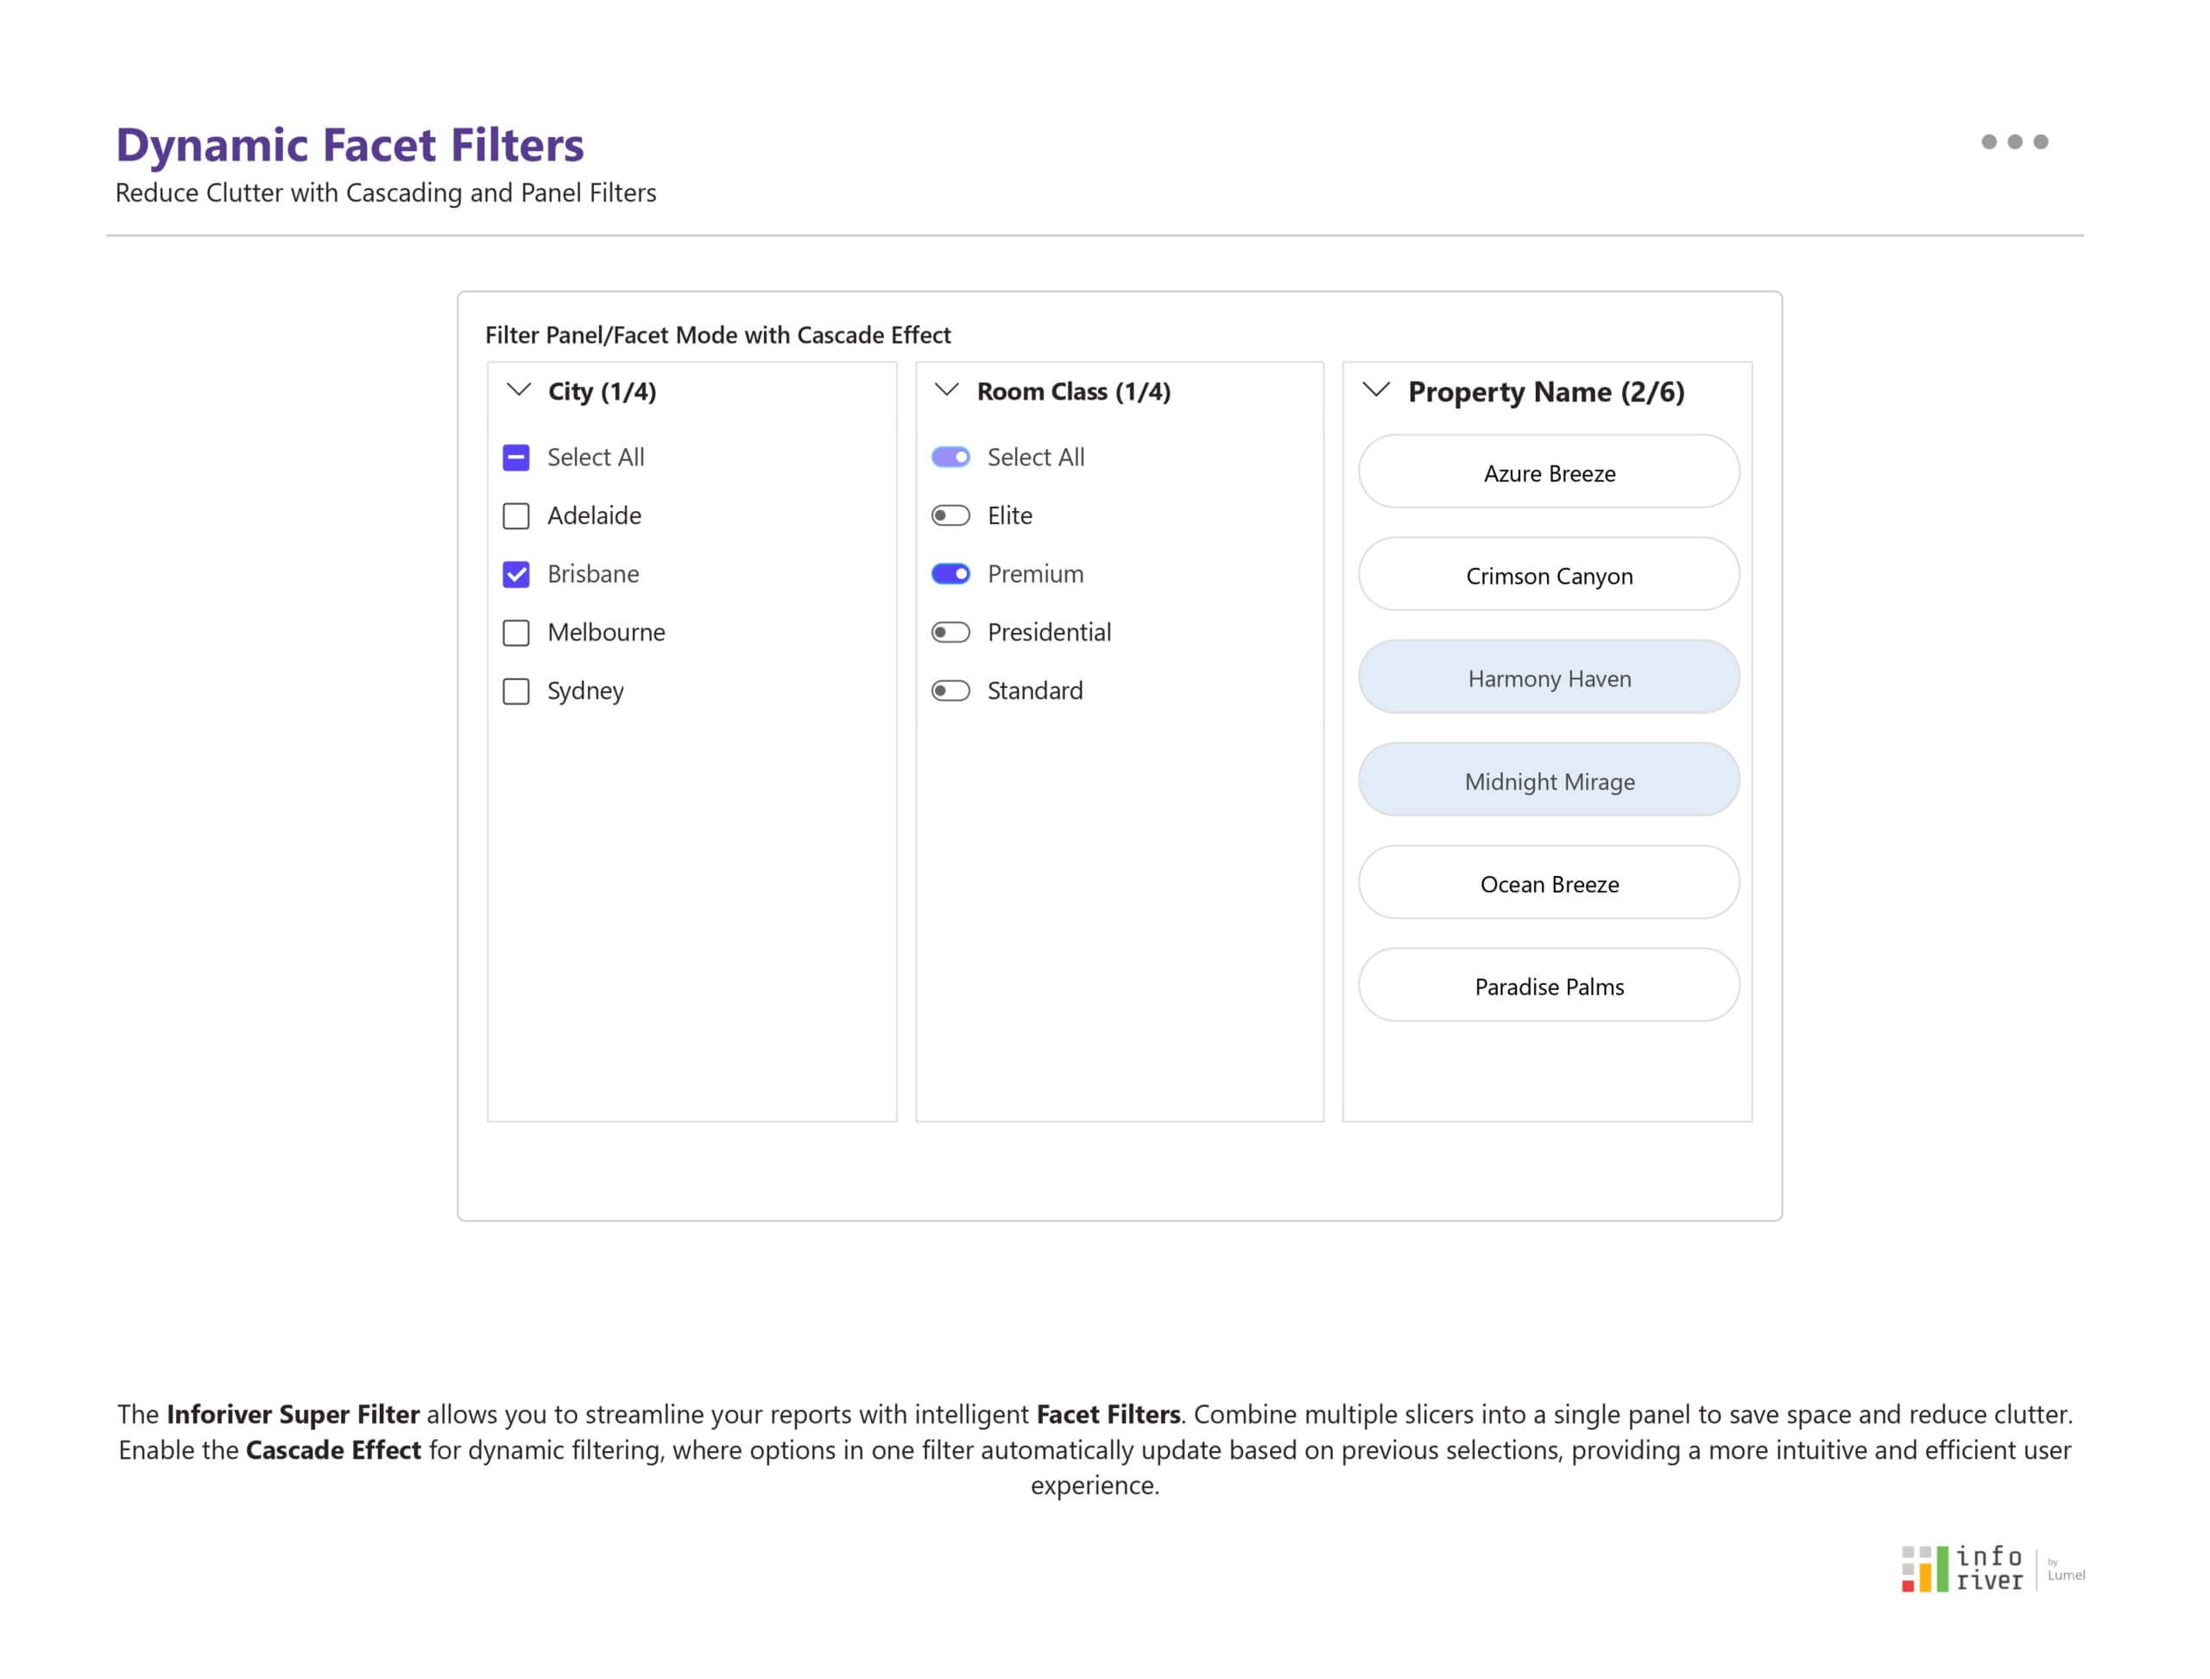Check the Adelaide checkbox
This screenshot has height=1679, width=2210.
click(x=515, y=515)
